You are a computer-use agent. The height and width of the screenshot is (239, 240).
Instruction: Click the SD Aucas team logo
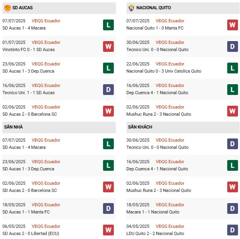tap(7, 8)
